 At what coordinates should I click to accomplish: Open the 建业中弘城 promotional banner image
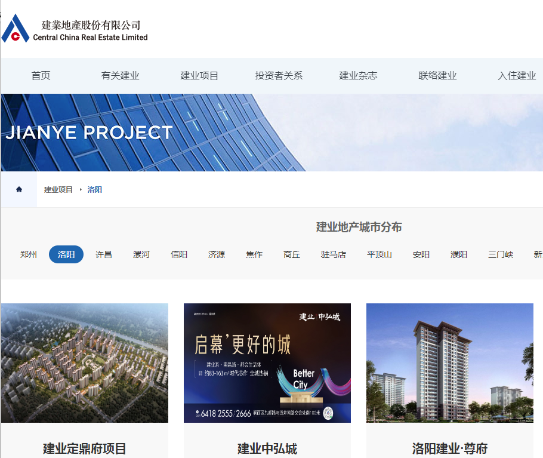pos(267,362)
